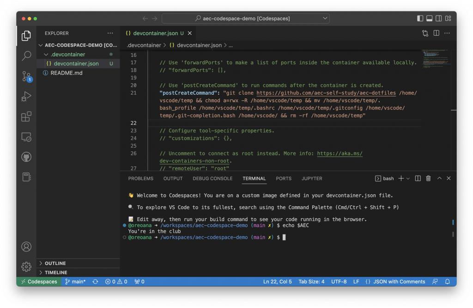Viewport: 473px width, 308px height.
Task: Select the devcontainer.json editor tab
Action: click(158, 33)
